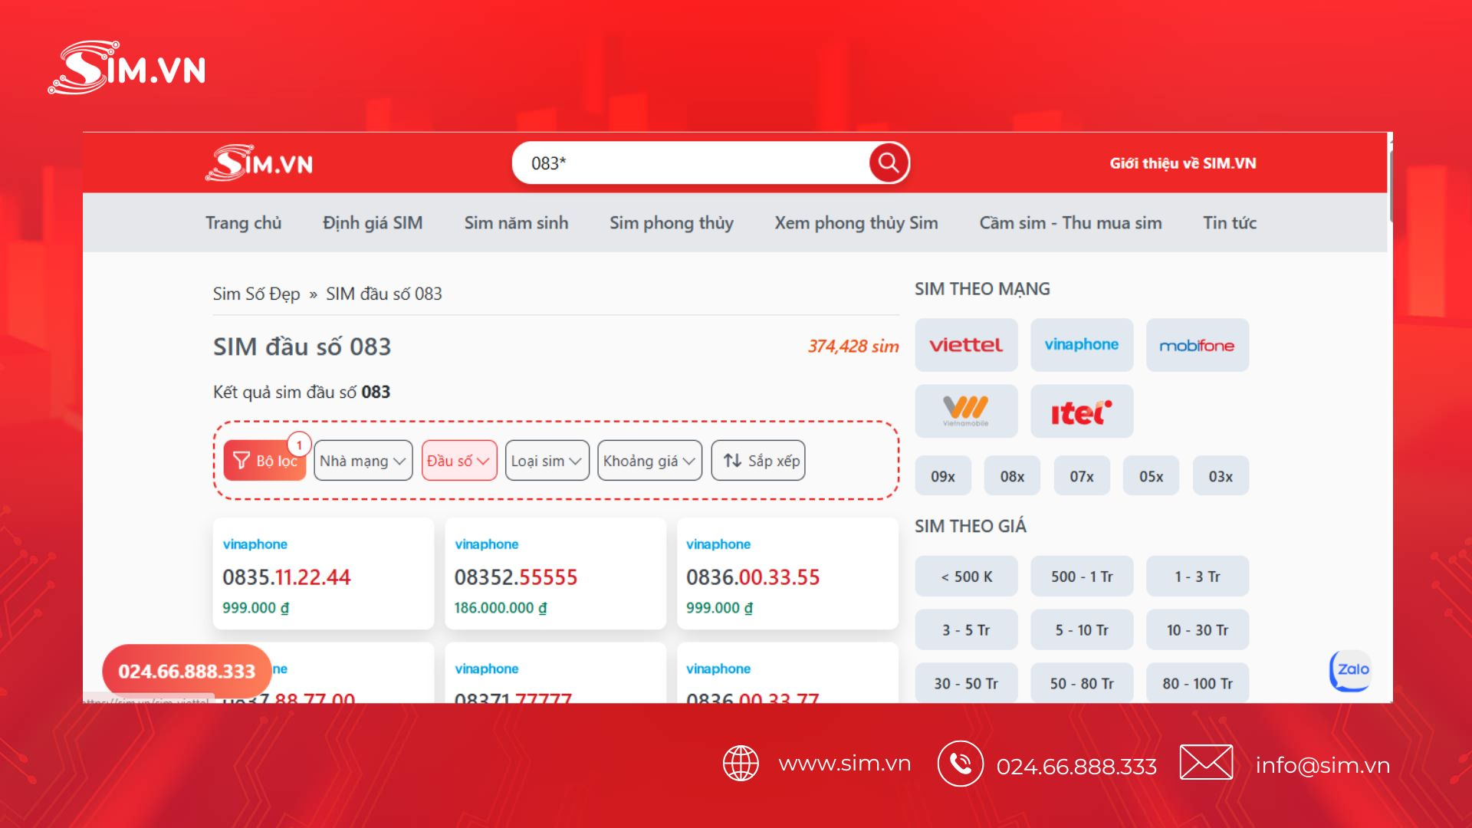Open SIM number 08352.55555
The height and width of the screenshot is (828, 1472).
515,577
